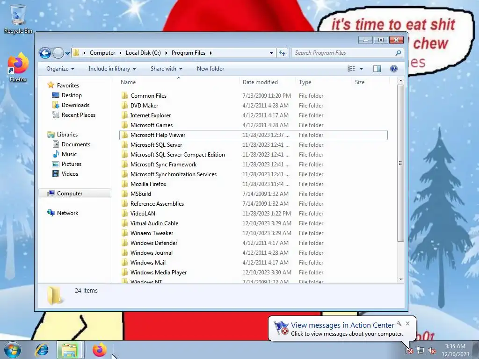Viewport: 479px width, 359px height.
Task: Open the Share with menu
Action: (166, 69)
